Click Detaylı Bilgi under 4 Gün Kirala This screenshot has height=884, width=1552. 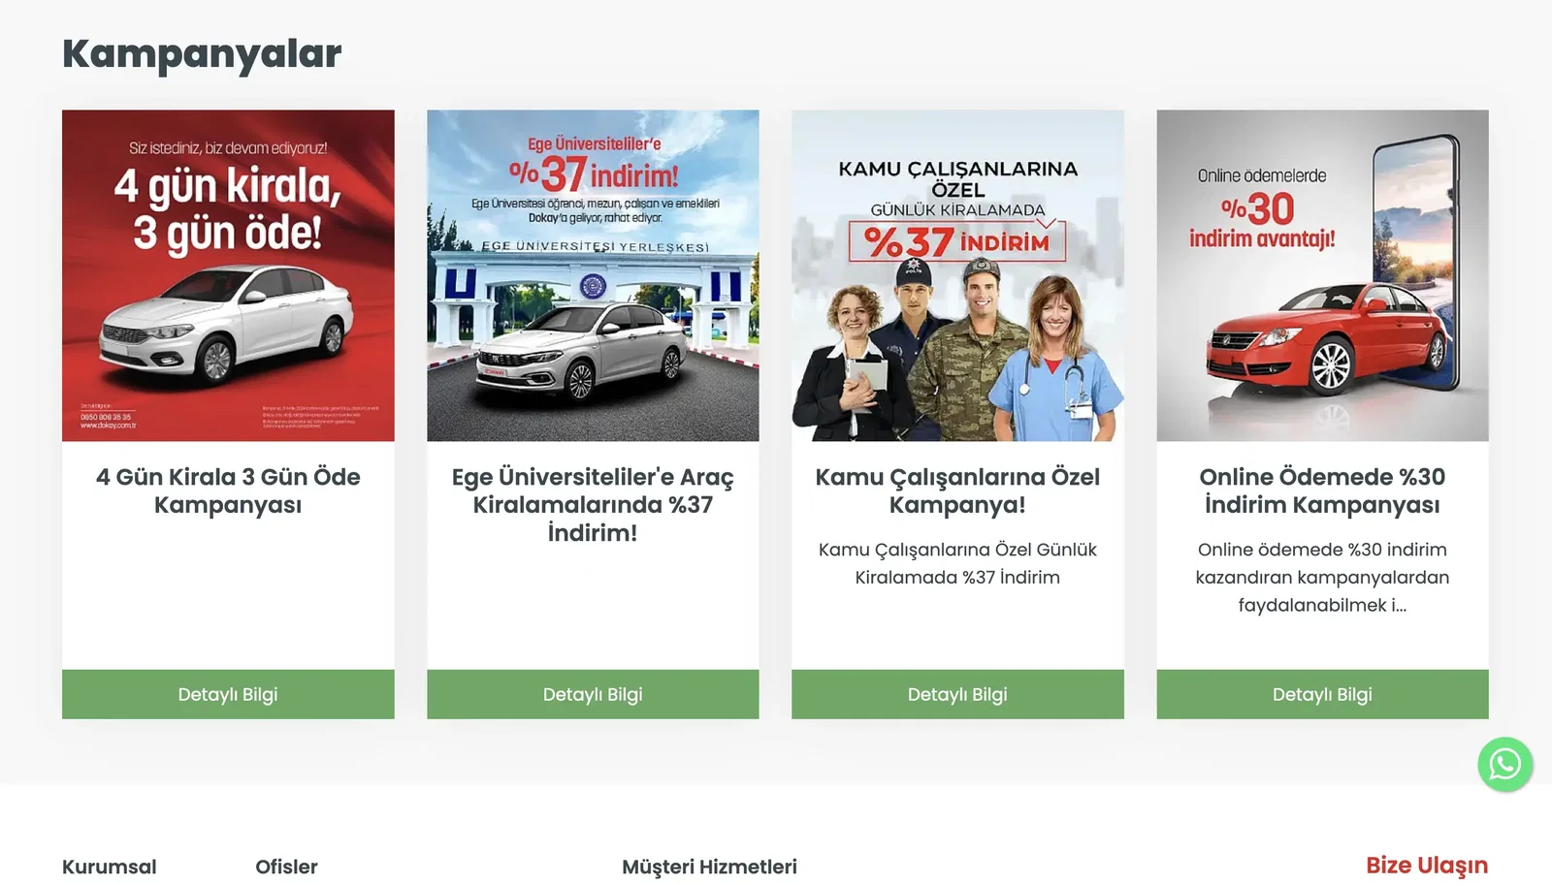point(228,694)
